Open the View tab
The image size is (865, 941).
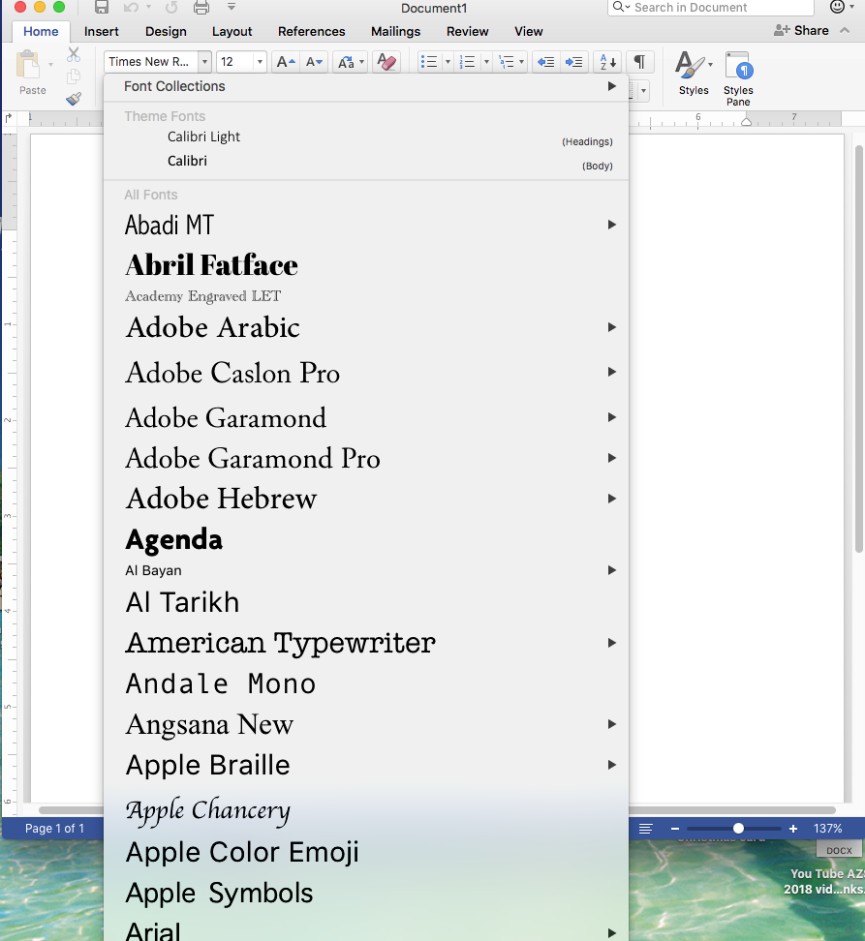tap(528, 31)
